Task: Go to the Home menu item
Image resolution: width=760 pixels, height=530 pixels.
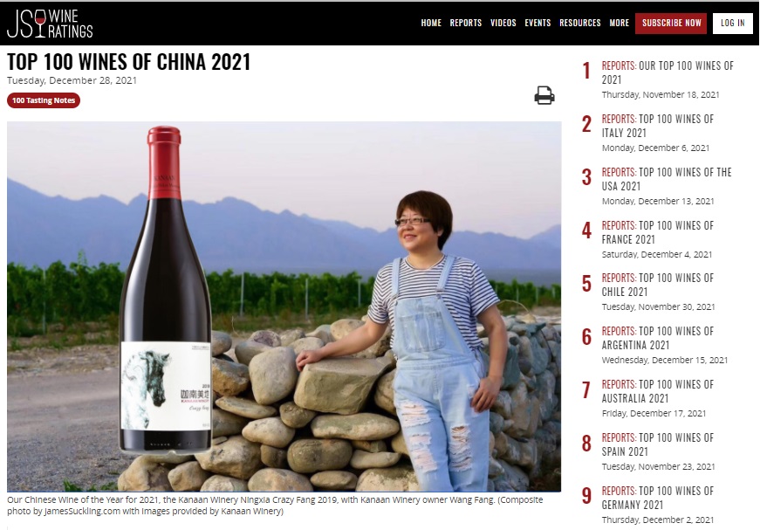Action: tap(431, 23)
